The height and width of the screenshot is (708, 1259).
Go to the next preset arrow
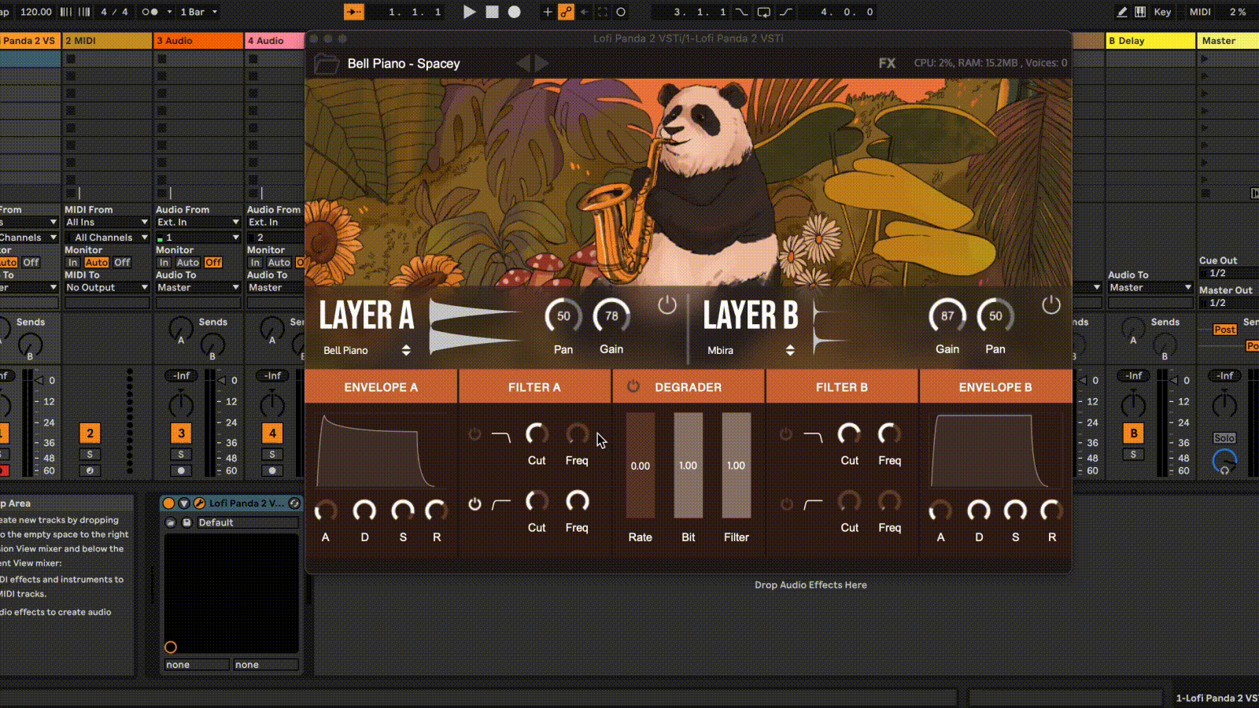(x=541, y=63)
